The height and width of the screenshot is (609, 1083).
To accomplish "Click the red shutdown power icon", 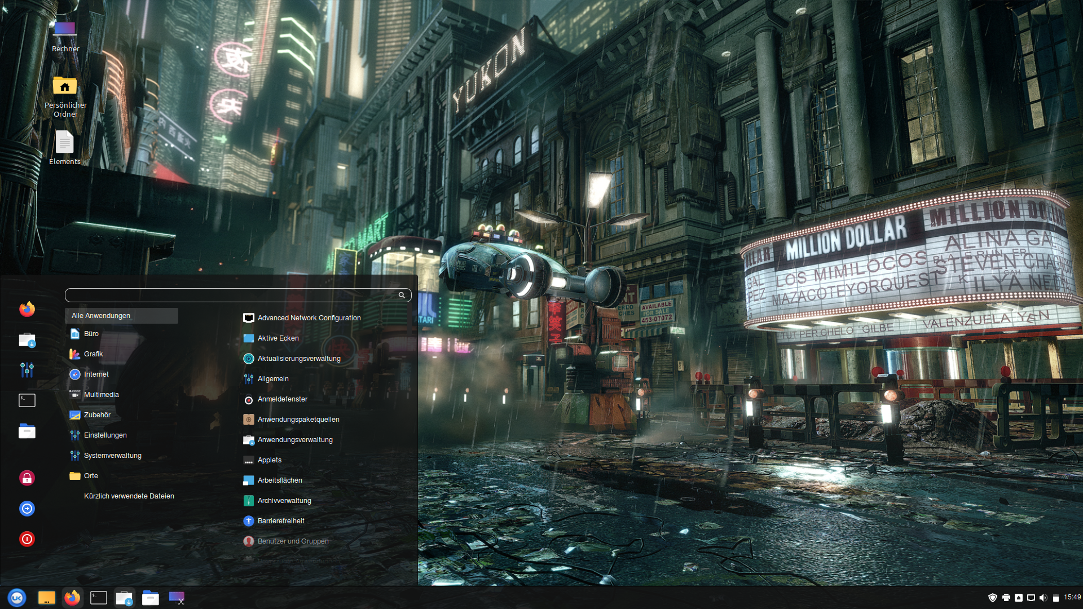I will tap(27, 539).
